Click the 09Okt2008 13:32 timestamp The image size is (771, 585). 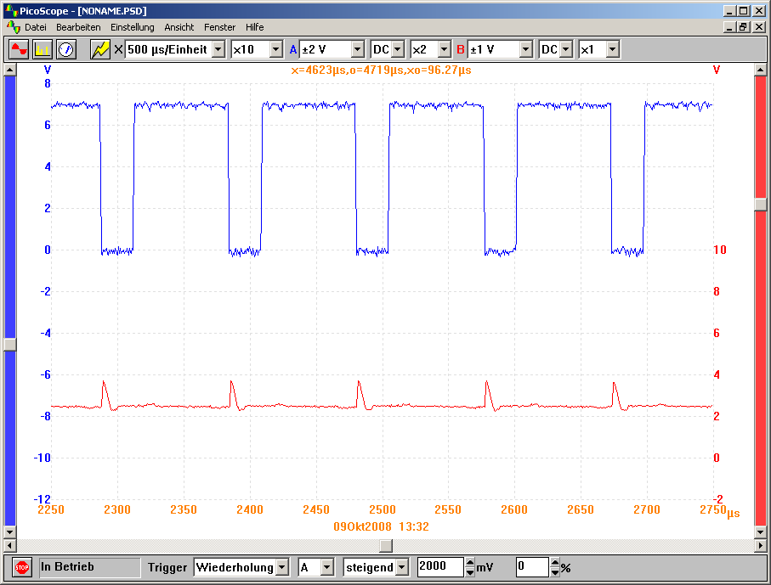[381, 526]
